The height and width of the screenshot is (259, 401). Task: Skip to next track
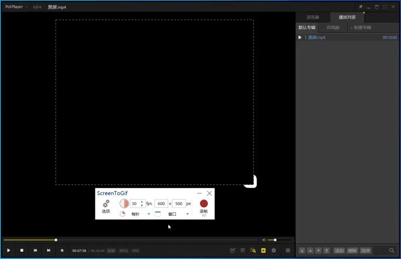(x=49, y=251)
